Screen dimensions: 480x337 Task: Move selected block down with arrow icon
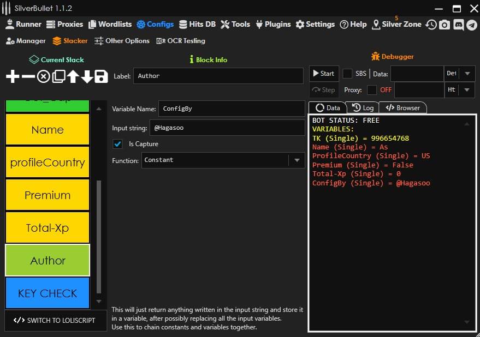pos(87,76)
